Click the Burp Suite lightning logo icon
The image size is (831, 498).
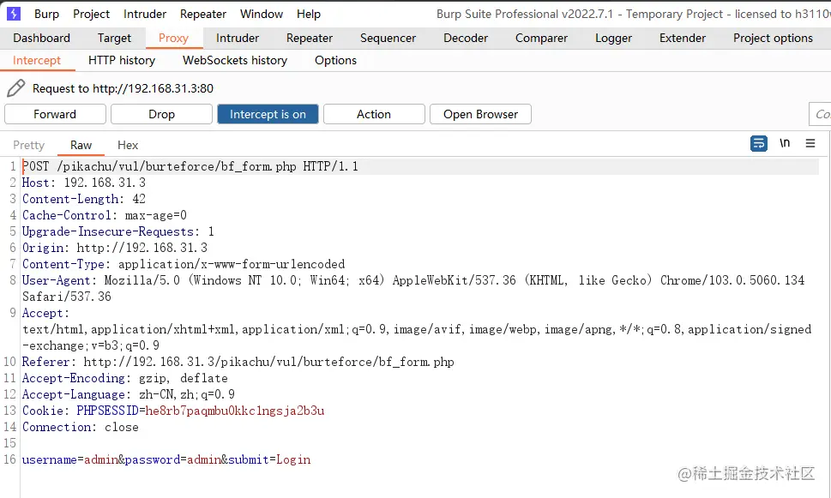click(x=13, y=13)
